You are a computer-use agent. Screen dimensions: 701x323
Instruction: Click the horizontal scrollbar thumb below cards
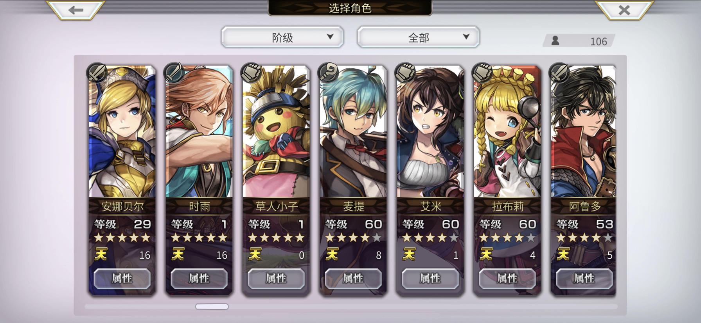(x=212, y=307)
